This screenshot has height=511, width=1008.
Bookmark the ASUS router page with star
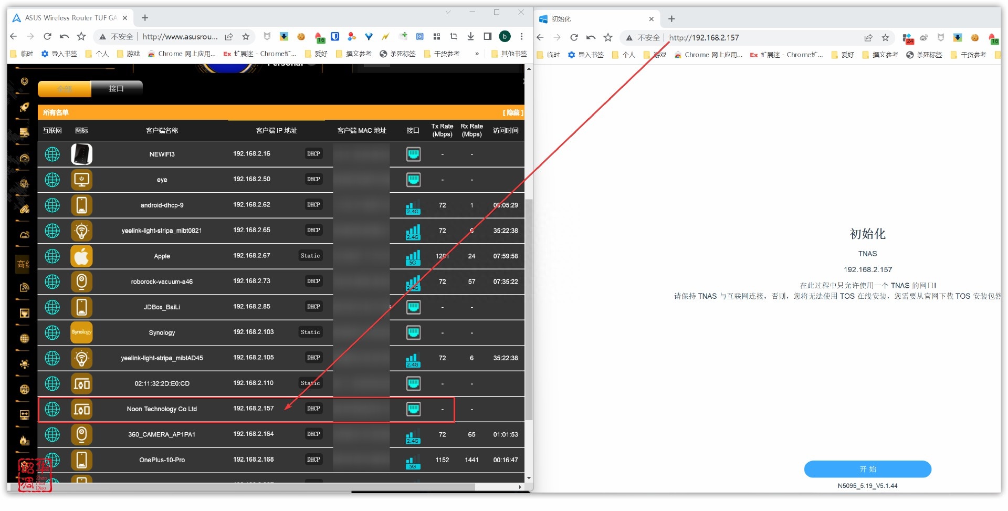pyautogui.click(x=245, y=36)
